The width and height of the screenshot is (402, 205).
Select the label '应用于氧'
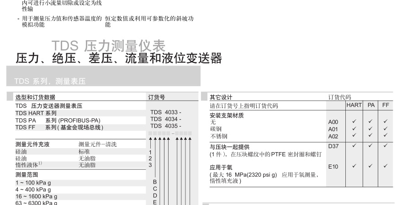click(221, 168)
